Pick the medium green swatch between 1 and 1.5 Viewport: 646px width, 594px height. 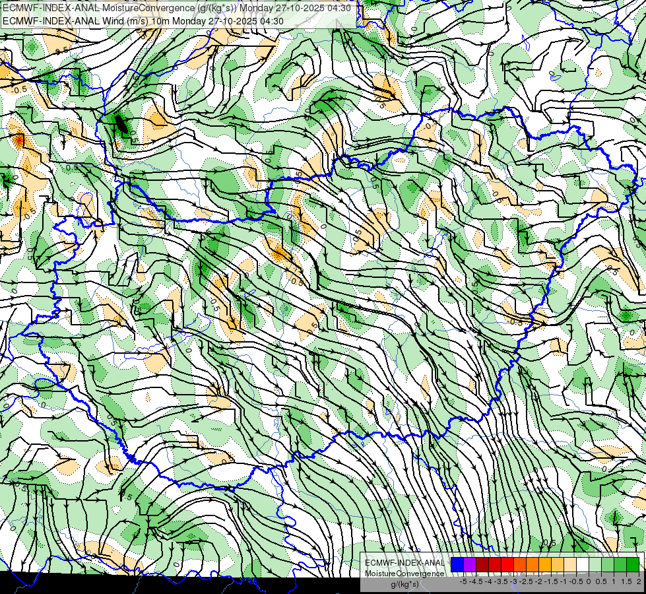click(620, 565)
